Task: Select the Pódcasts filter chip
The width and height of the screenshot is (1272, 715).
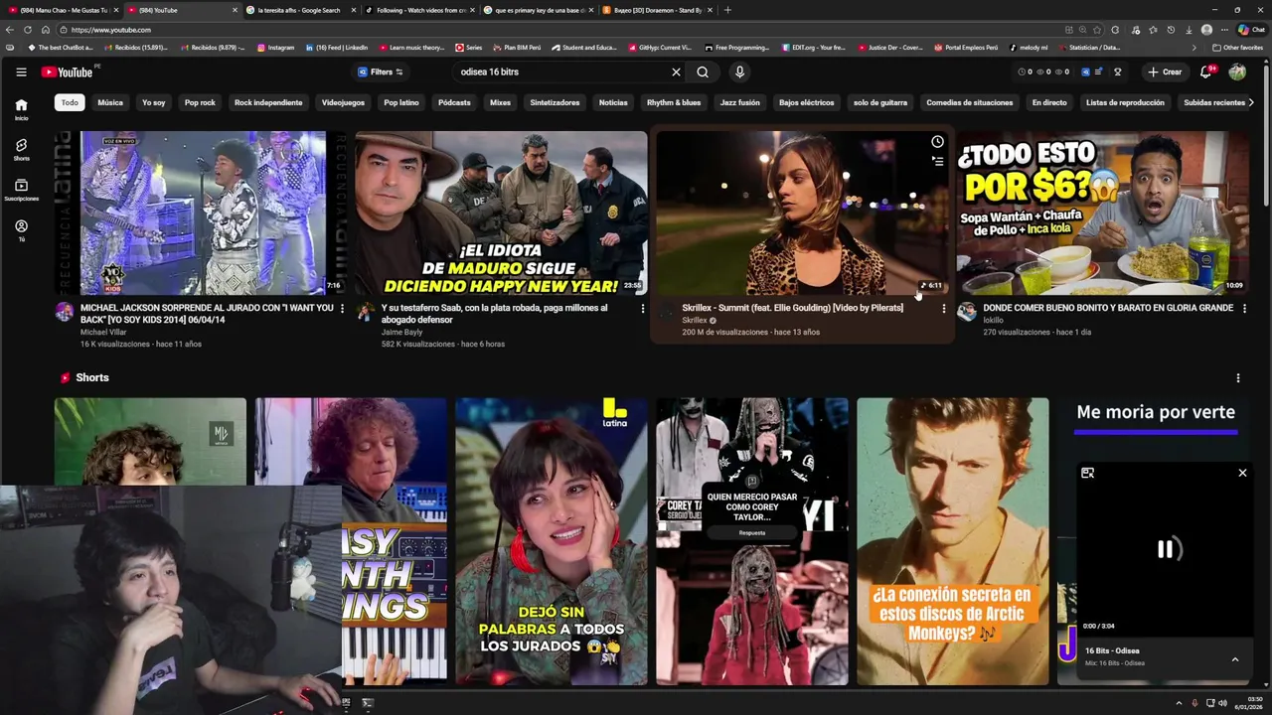Action: pos(454,102)
